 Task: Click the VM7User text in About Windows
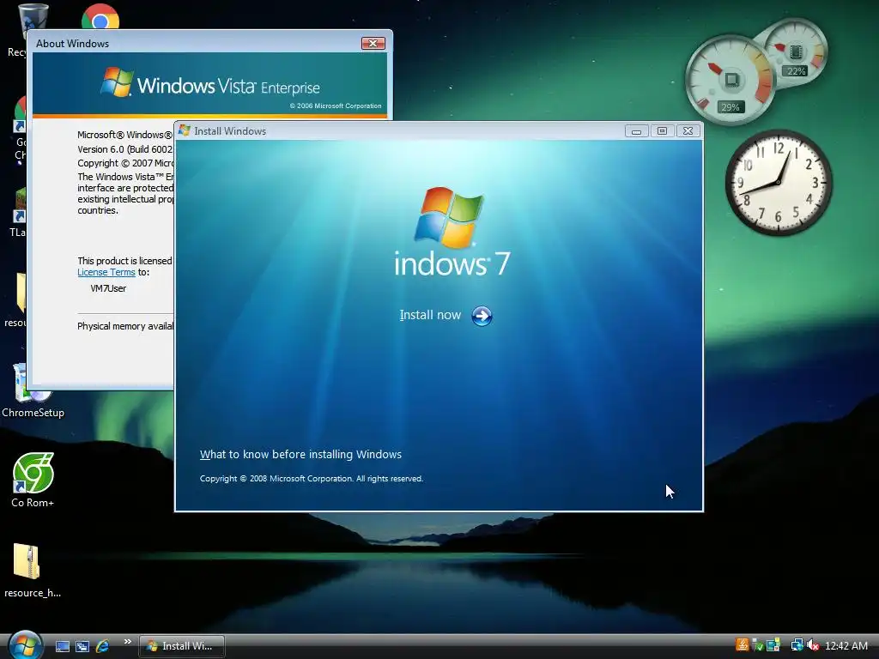coord(108,288)
